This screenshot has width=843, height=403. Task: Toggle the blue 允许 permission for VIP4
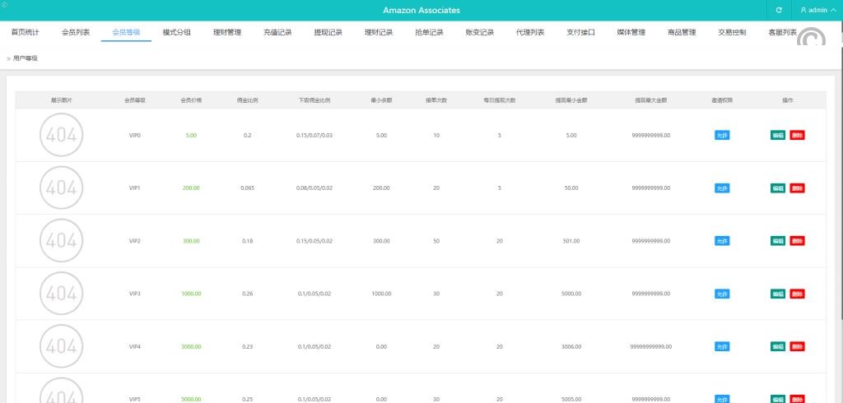point(722,346)
